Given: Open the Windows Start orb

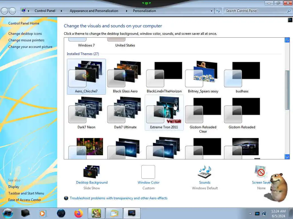Looking at the screenshot, I should [x=8, y=213].
